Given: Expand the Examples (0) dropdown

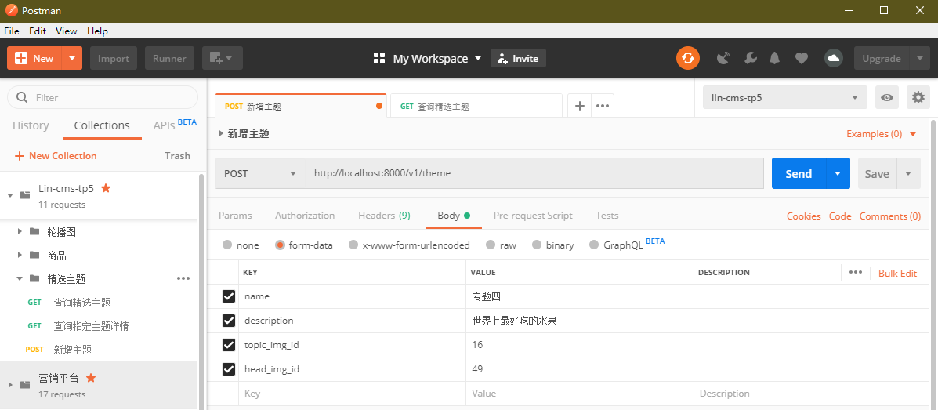Looking at the screenshot, I should click(881, 134).
